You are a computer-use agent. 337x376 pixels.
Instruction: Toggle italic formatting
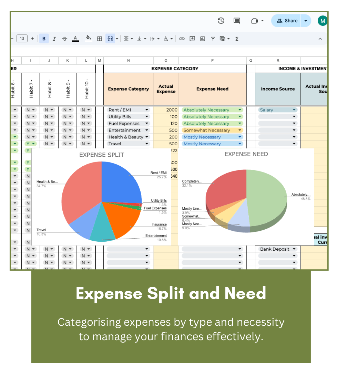click(54, 39)
